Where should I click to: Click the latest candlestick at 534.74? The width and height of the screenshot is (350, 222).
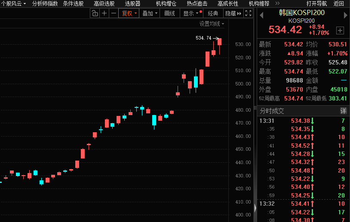tap(219, 42)
